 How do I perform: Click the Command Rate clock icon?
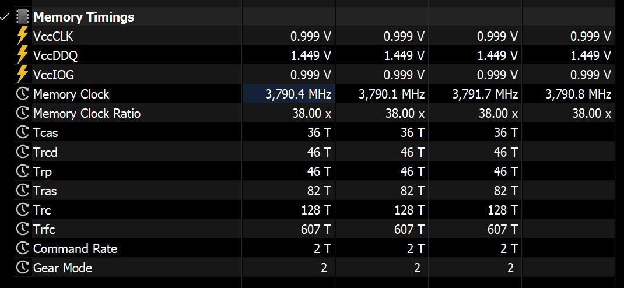pyautogui.click(x=22, y=248)
